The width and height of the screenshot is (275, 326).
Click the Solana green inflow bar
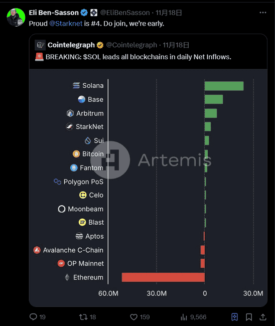click(224, 86)
